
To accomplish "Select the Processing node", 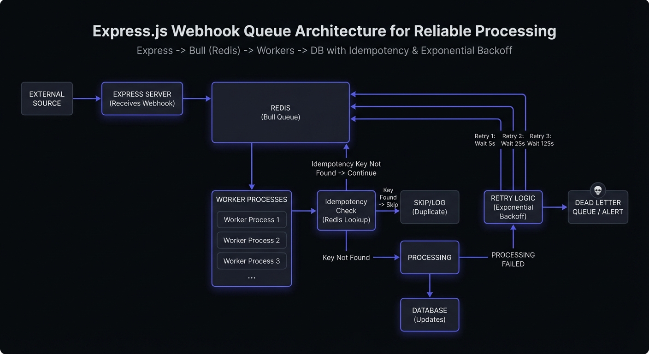I will 430,258.
